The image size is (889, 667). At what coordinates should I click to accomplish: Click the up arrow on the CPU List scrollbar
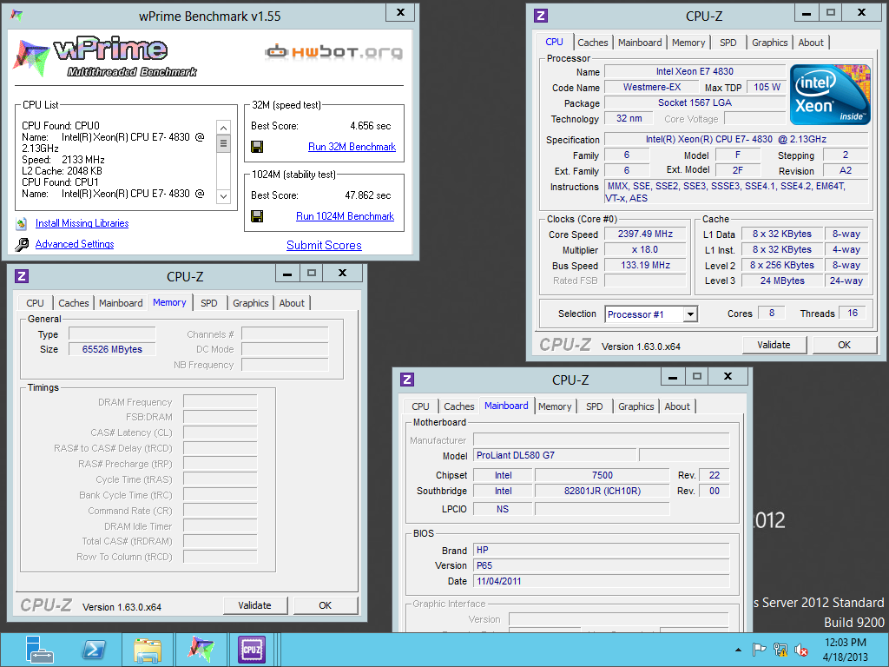click(x=223, y=126)
